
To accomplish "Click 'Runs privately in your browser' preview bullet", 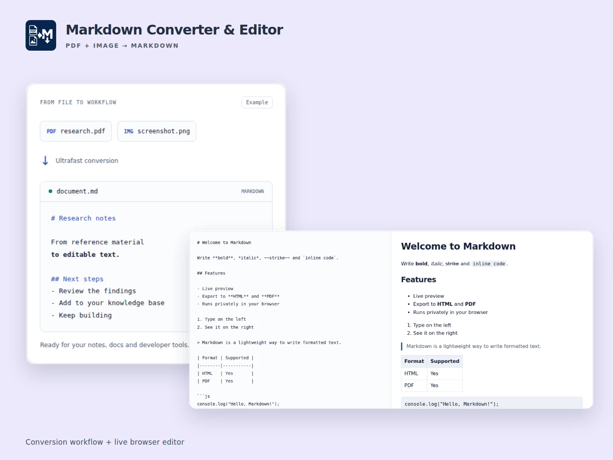I will click(450, 312).
